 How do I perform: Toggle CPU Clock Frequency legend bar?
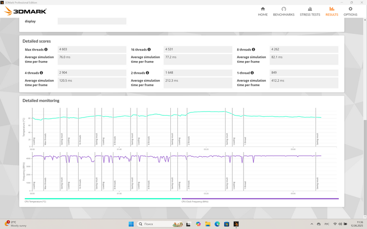(260, 199)
